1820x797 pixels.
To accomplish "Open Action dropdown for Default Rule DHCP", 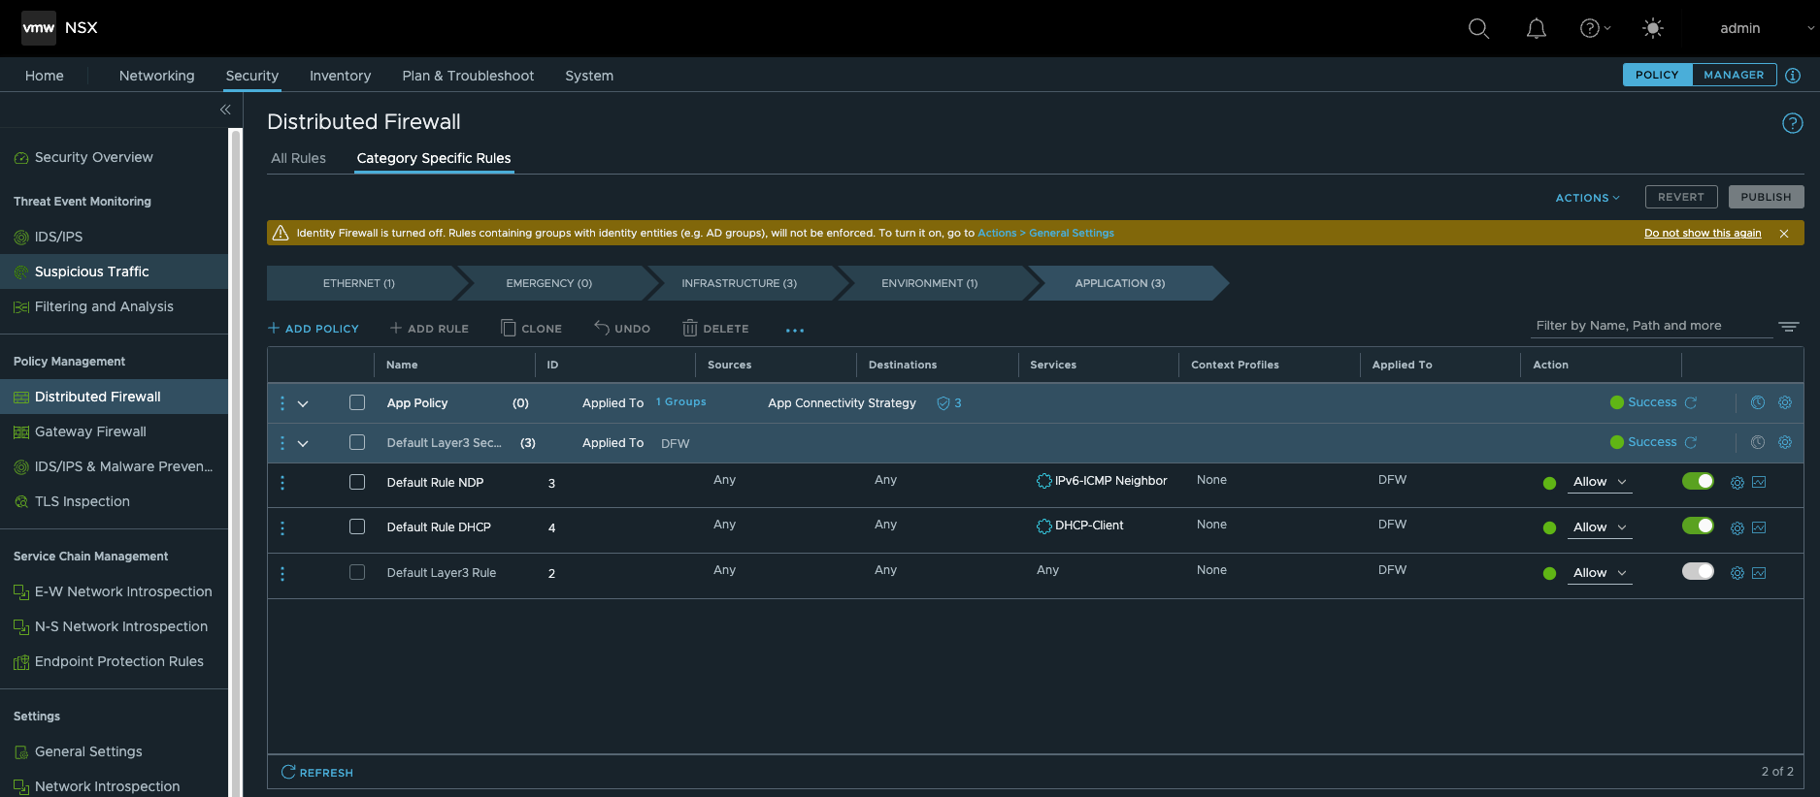I will pos(1600,527).
